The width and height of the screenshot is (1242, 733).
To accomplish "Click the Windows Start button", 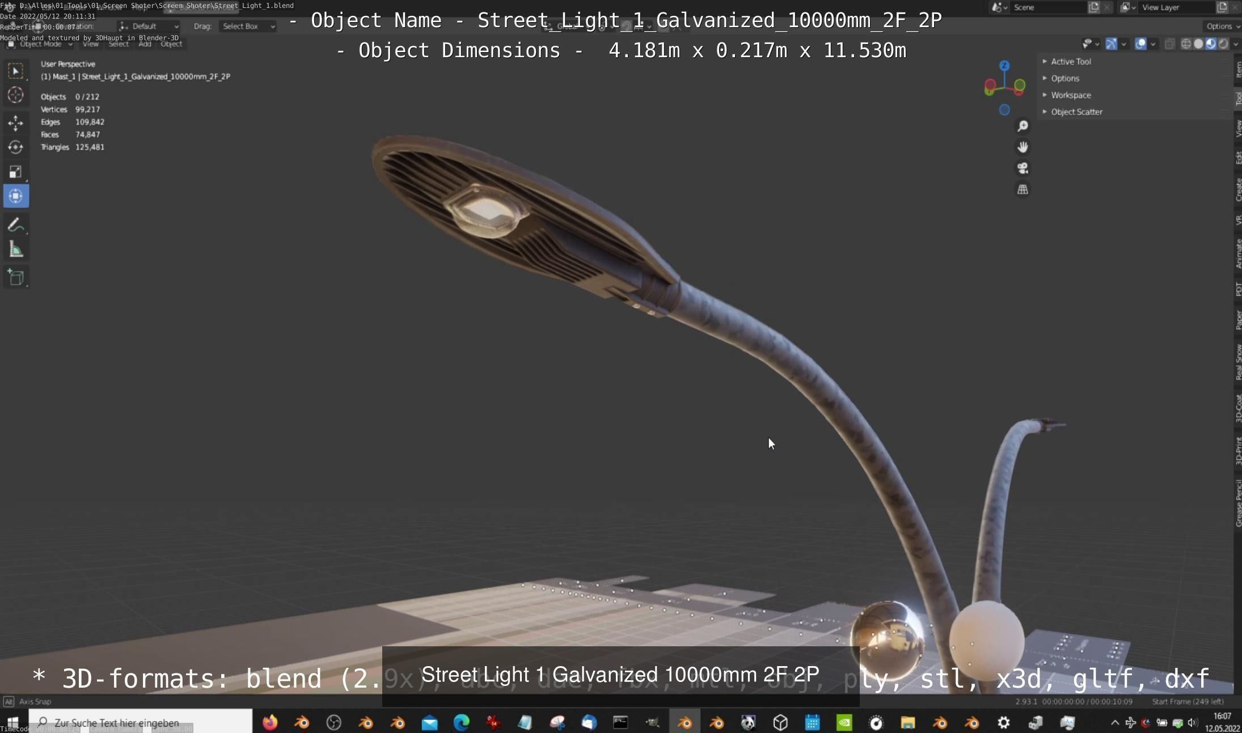I will (x=12, y=722).
